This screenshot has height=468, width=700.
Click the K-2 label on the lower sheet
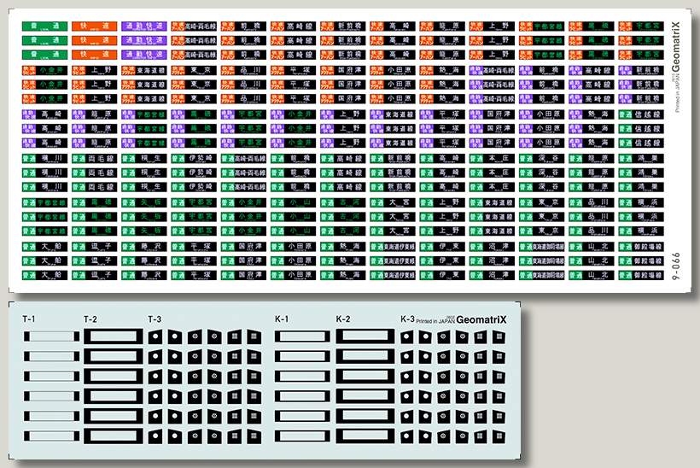tap(343, 319)
